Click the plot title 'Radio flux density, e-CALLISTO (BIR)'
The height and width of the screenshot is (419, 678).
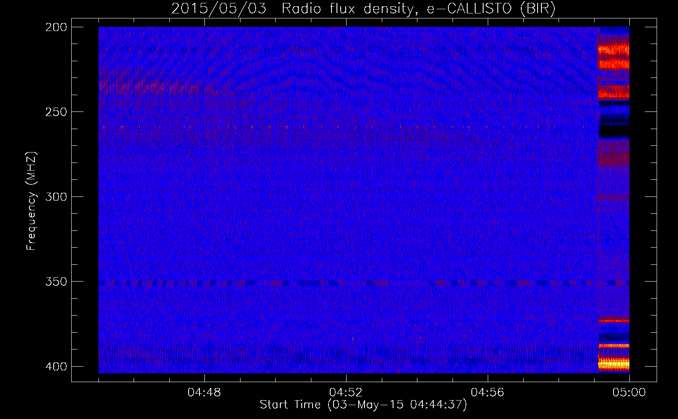(418, 9)
